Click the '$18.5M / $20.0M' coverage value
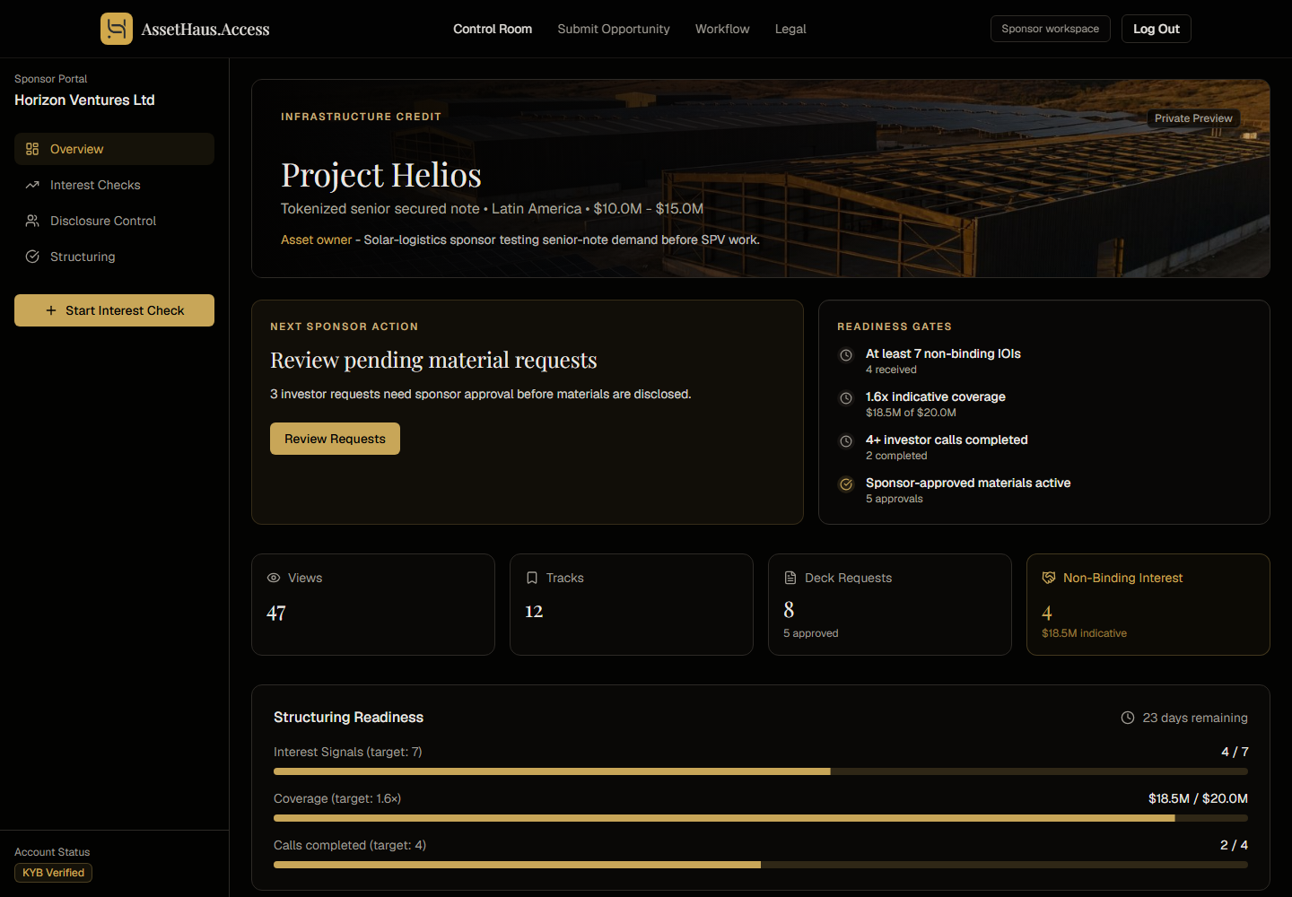The image size is (1292, 897). click(x=1198, y=798)
